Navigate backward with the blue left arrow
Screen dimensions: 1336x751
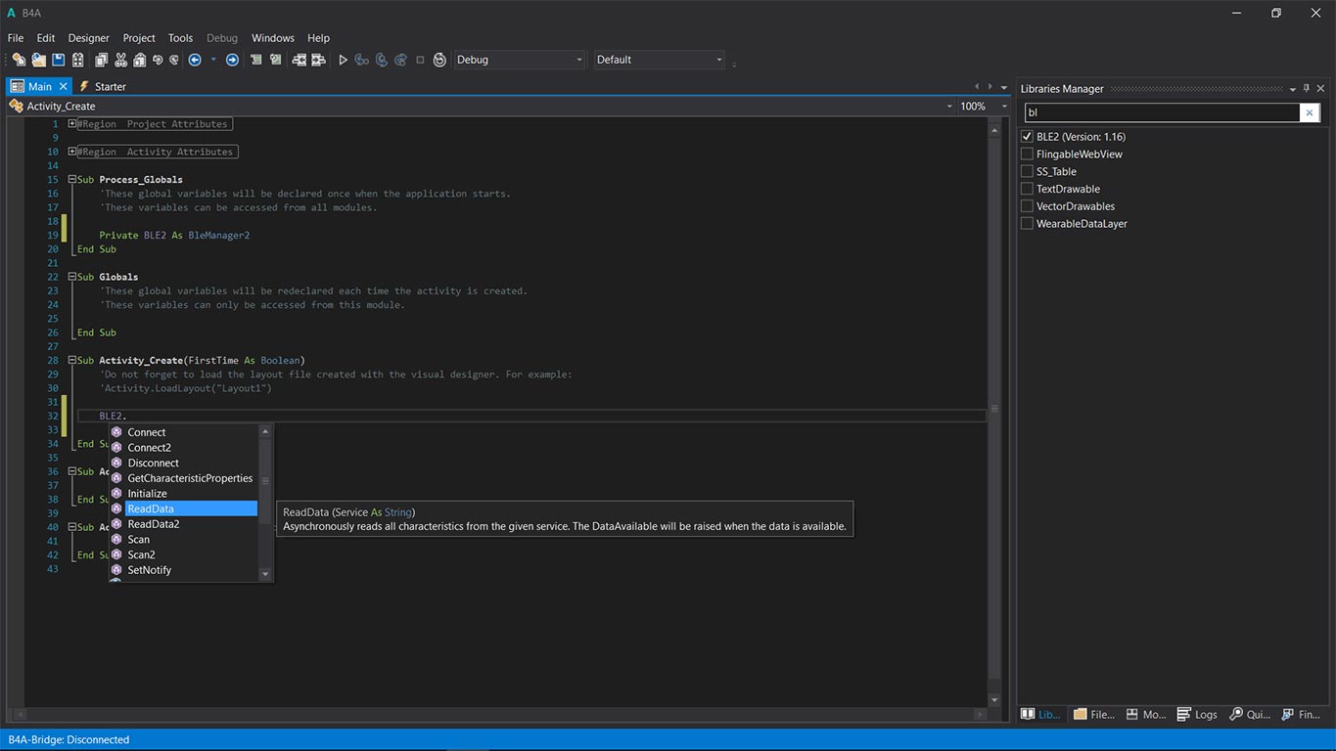click(x=195, y=60)
